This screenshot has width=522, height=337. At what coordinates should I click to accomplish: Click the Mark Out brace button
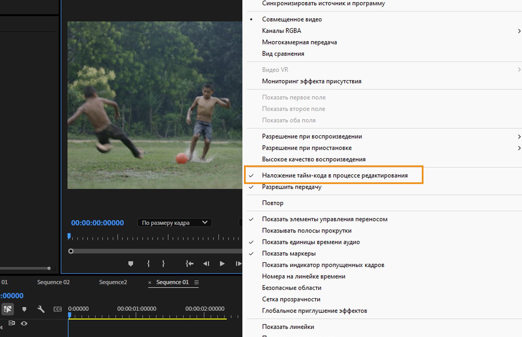(163, 264)
